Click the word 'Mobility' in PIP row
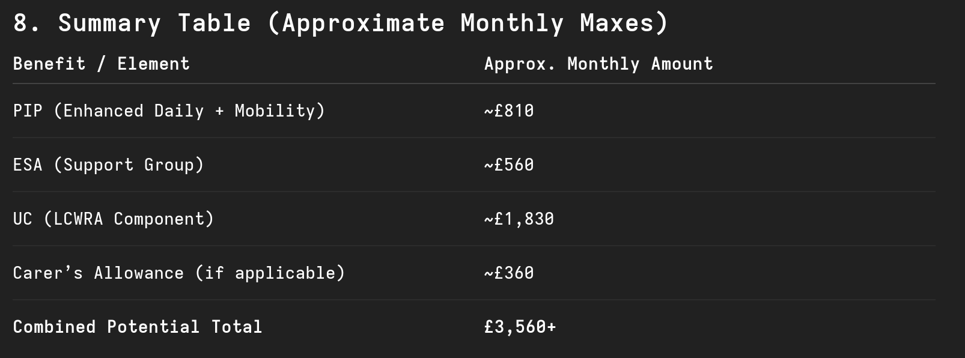This screenshot has height=358, width=965. [x=275, y=111]
